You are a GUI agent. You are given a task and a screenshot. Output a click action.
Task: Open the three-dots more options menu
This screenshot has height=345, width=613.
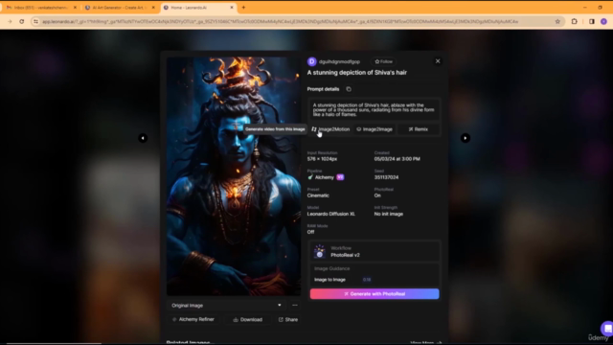pyautogui.click(x=295, y=306)
